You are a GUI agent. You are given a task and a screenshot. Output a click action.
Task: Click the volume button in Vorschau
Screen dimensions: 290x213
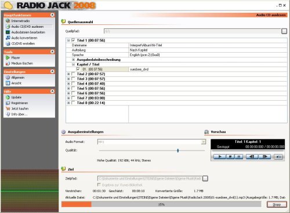[278, 157]
